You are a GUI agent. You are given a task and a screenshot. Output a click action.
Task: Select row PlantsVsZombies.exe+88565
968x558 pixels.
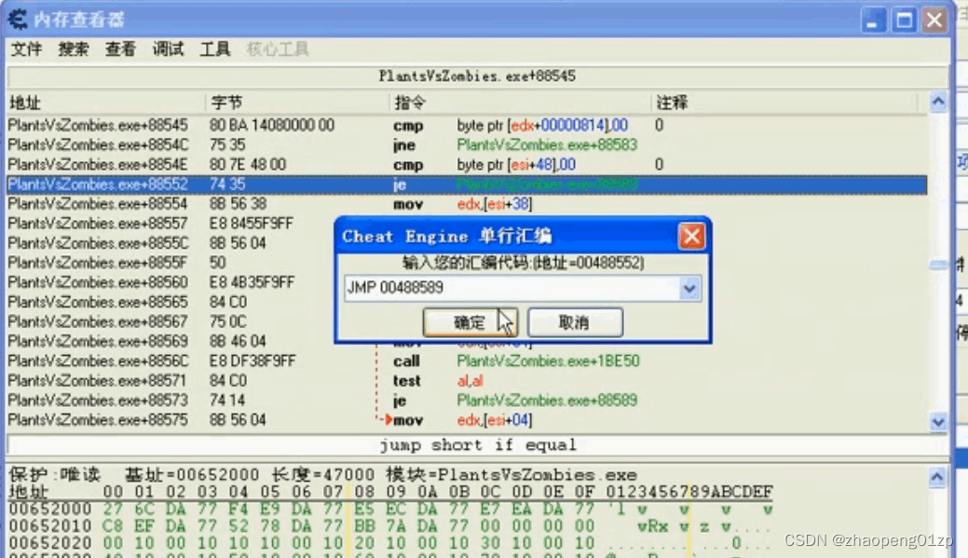click(170, 303)
